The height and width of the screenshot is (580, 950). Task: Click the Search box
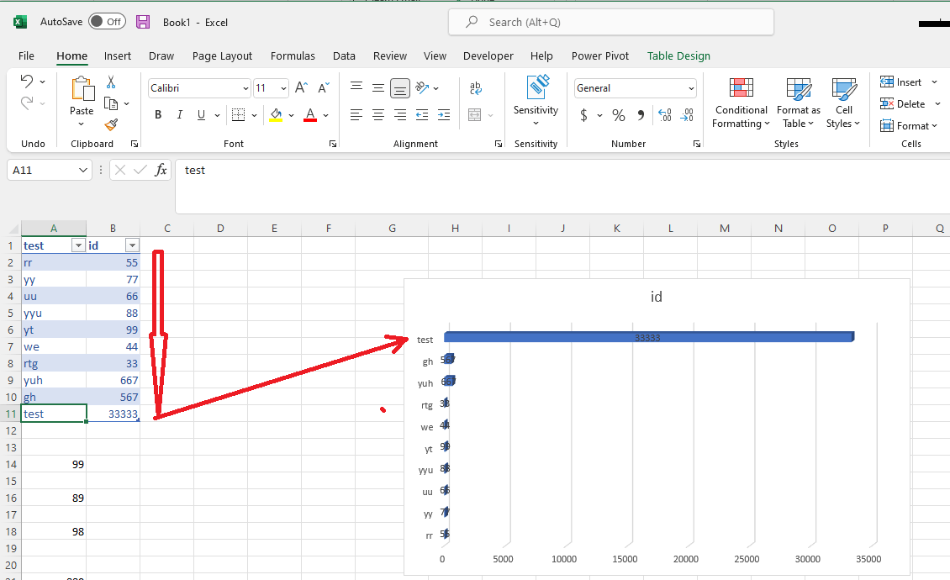(610, 22)
